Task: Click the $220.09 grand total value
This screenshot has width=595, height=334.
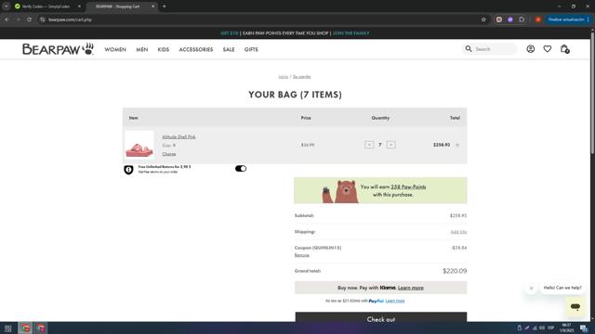Action: (455, 271)
